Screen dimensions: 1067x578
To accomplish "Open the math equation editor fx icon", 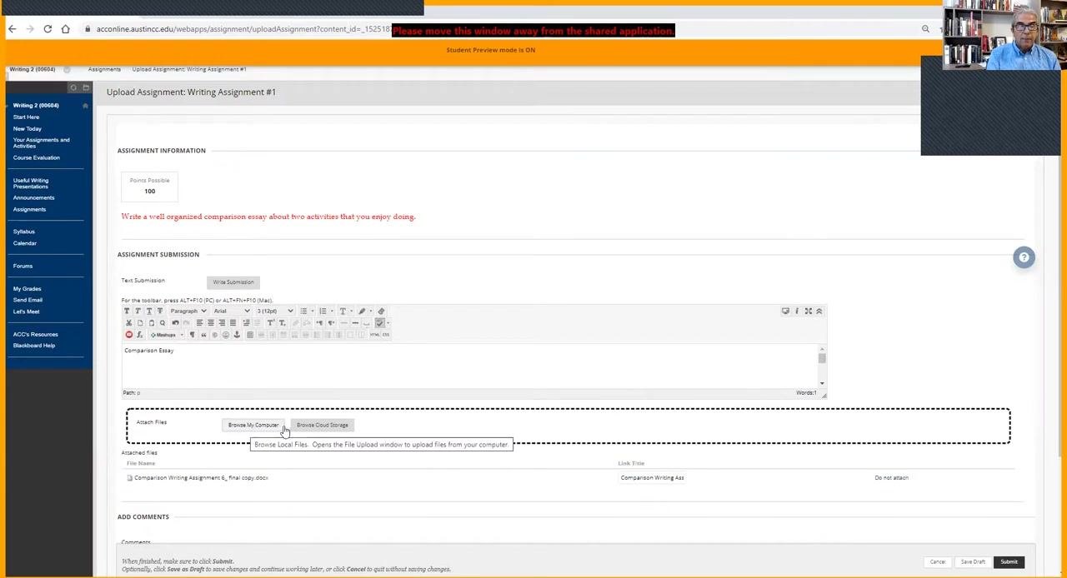I will pyautogui.click(x=139, y=335).
